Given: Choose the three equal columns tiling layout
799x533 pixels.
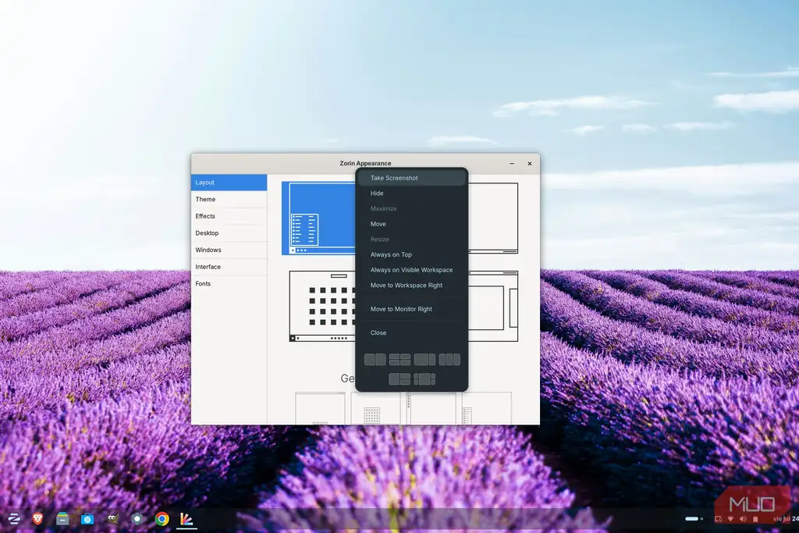Looking at the screenshot, I should tap(449, 360).
